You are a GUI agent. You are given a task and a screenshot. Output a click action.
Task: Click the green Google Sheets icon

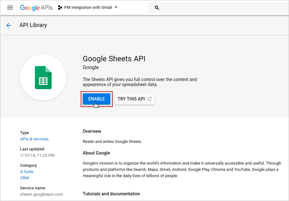click(43, 78)
